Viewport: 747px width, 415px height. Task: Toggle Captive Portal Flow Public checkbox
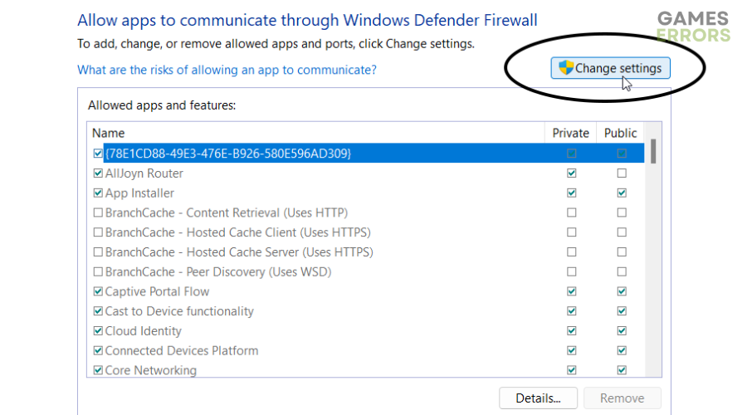(622, 291)
